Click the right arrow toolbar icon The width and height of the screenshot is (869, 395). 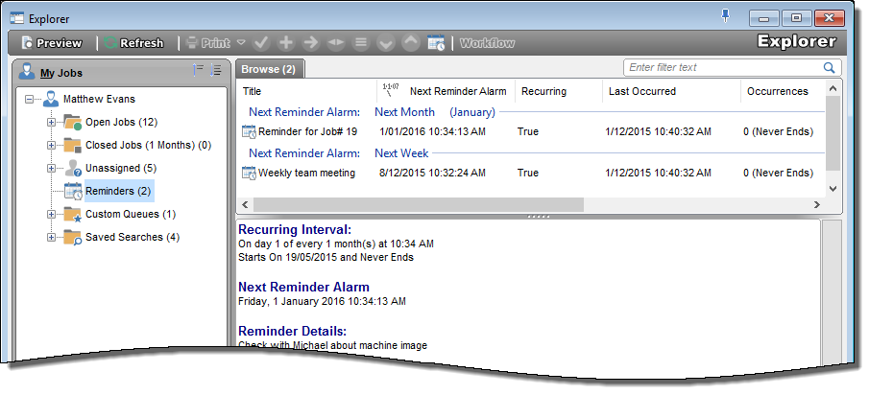point(311,43)
